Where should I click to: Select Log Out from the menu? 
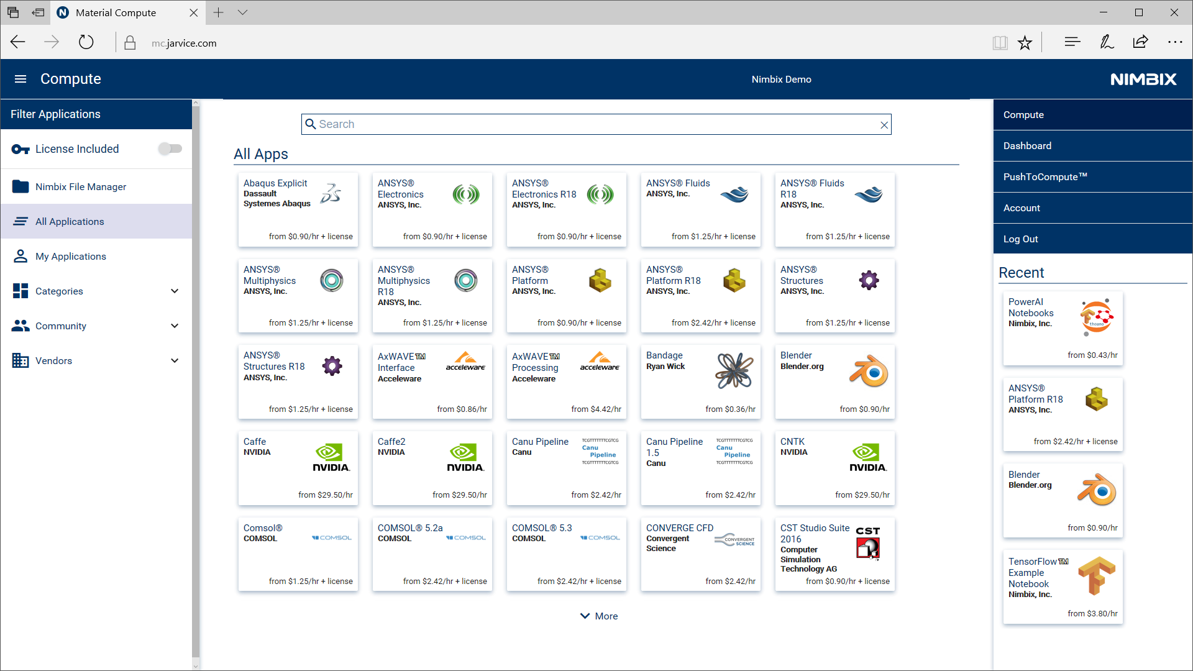tap(1092, 239)
